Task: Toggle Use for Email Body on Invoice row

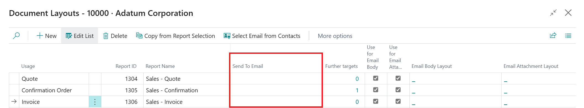Action: (x=376, y=101)
